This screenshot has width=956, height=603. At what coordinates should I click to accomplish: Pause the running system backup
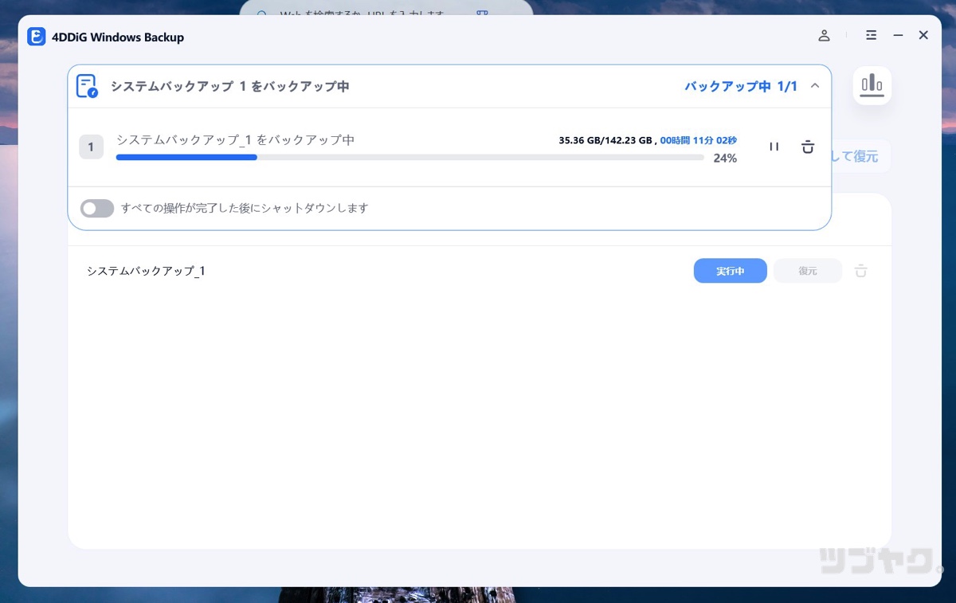tap(773, 147)
